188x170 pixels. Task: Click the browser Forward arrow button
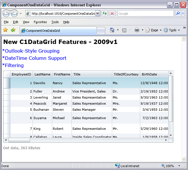click(14, 14)
